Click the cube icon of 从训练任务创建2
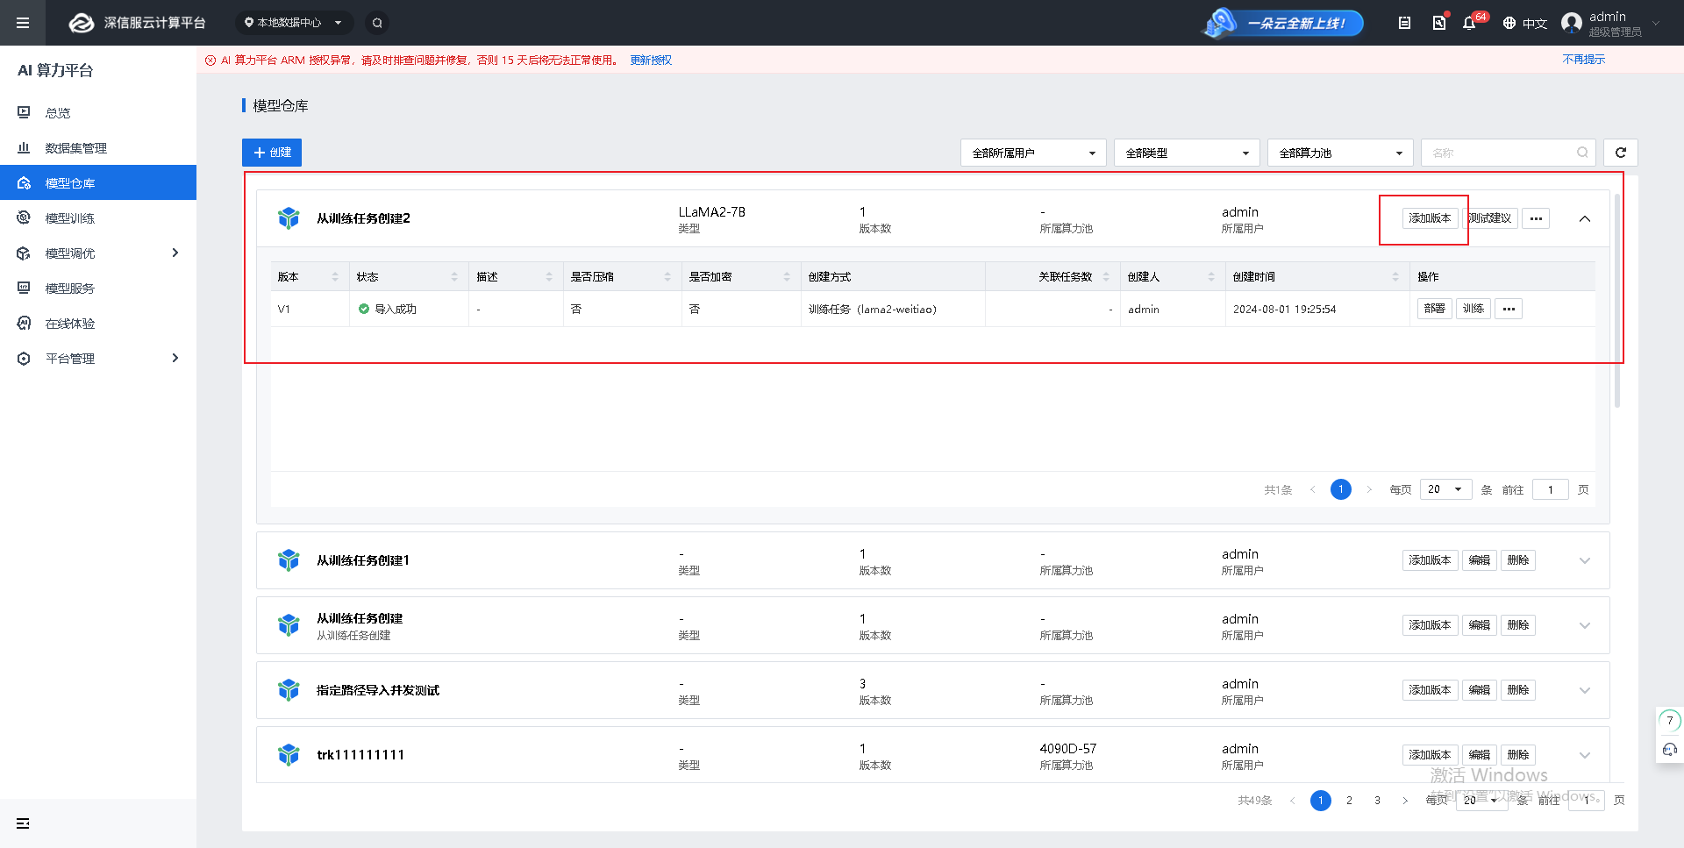The height and width of the screenshot is (848, 1684). point(289,217)
